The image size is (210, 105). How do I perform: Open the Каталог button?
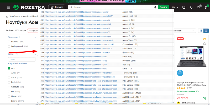[57, 7]
